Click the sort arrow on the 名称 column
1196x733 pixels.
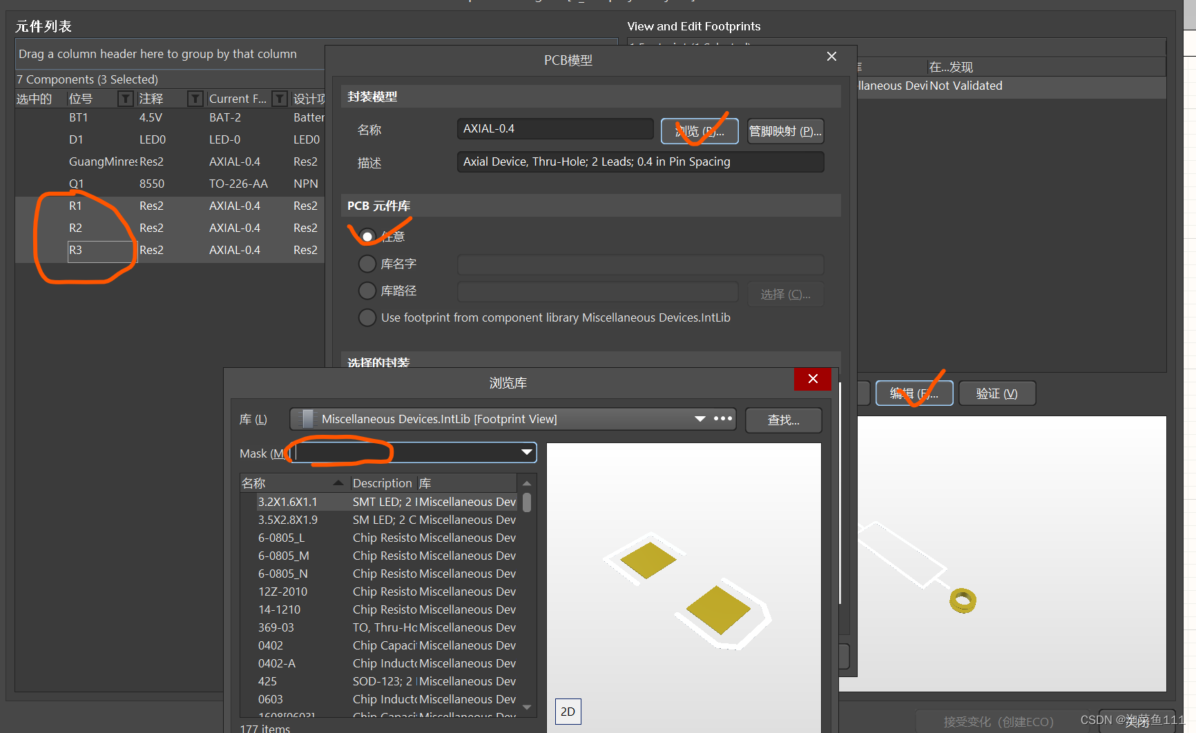(337, 482)
